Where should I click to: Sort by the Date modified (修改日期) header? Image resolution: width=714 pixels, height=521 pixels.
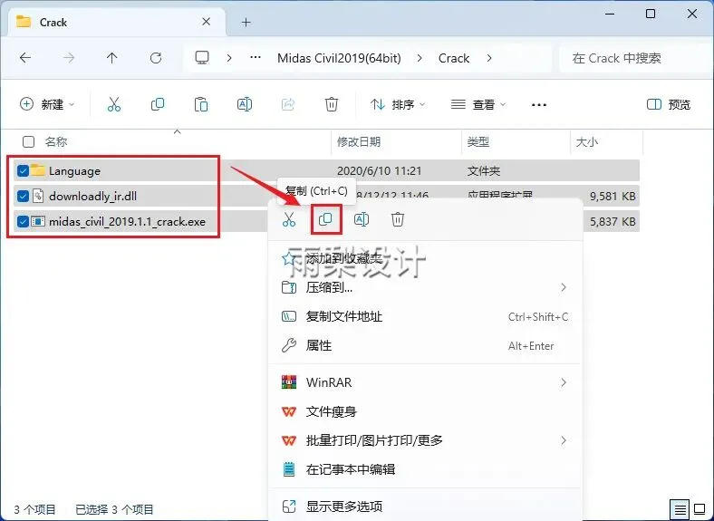tap(359, 142)
